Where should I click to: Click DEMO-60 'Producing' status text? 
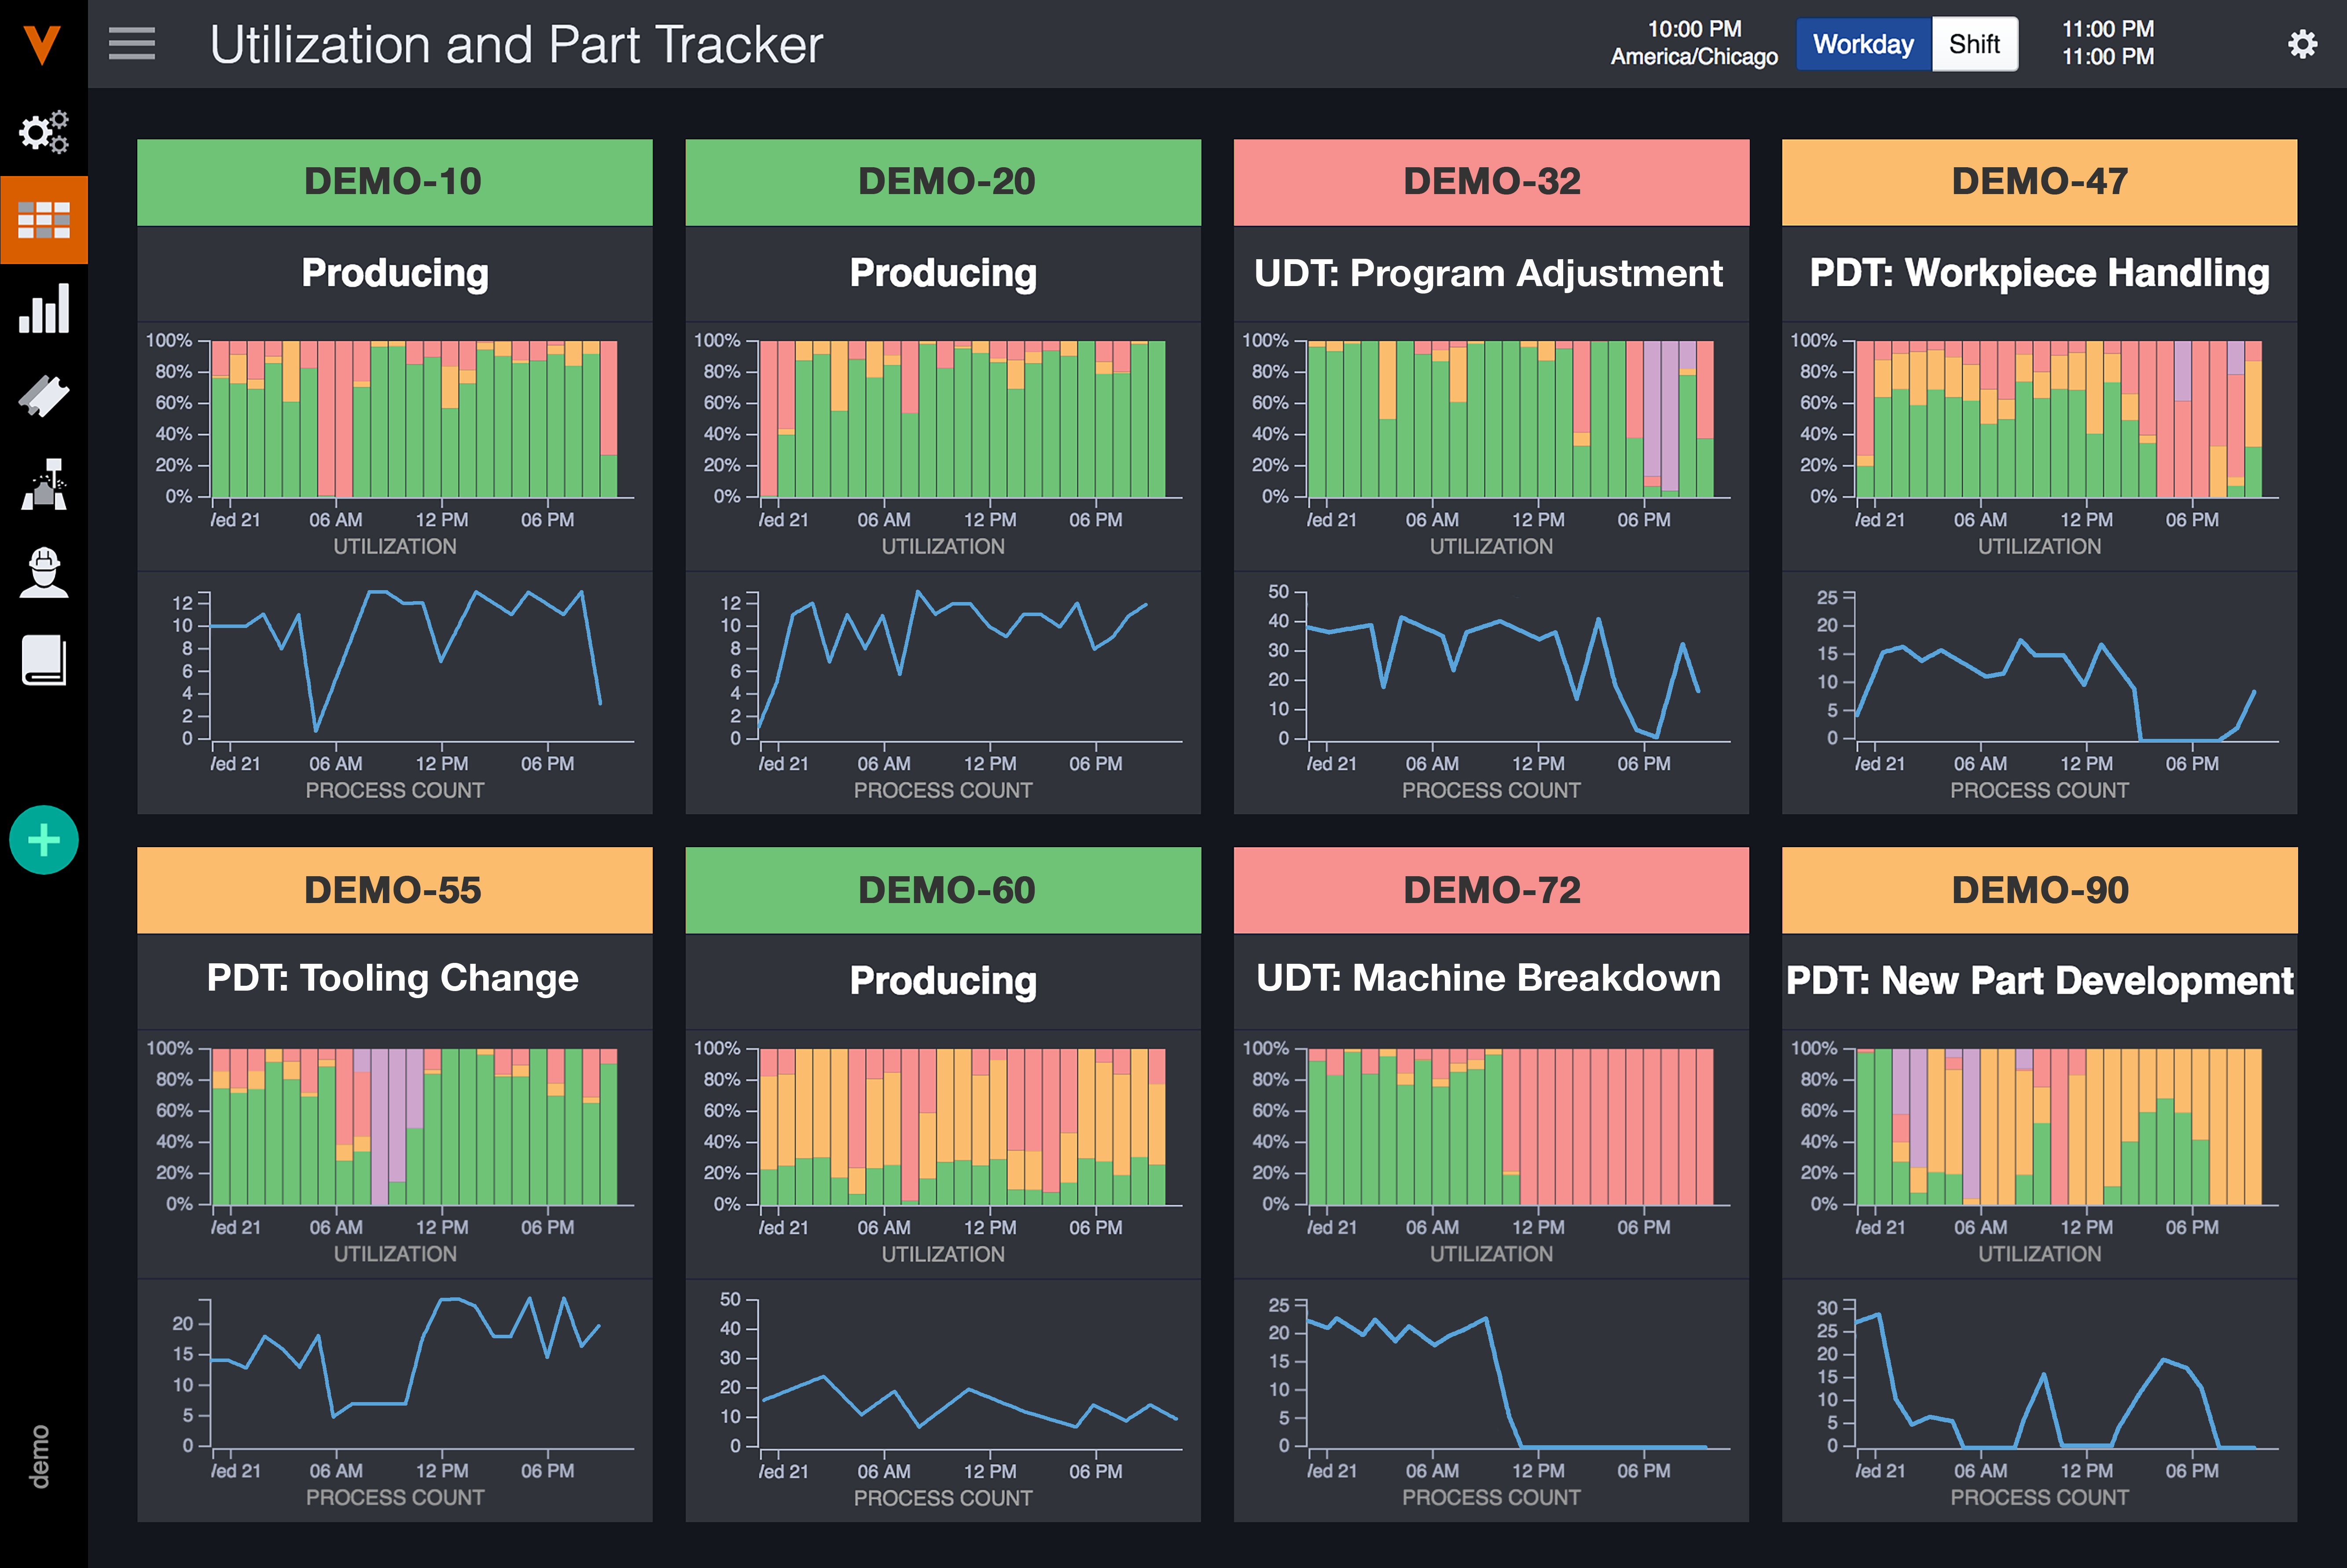pos(943,981)
